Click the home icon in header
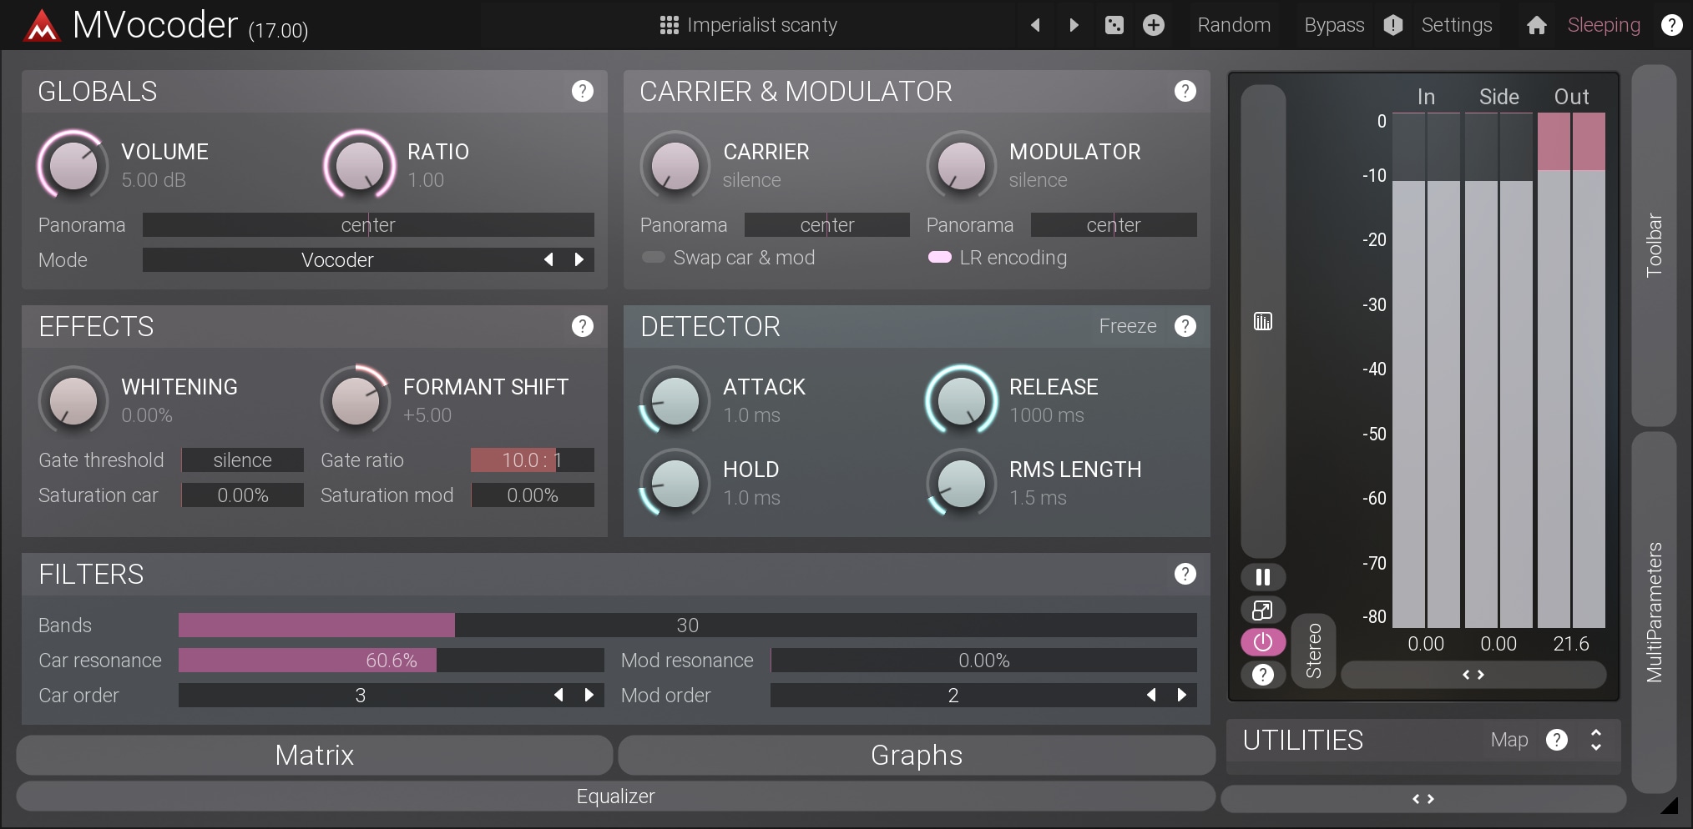Image resolution: width=1693 pixels, height=829 pixels. (x=1536, y=25)
